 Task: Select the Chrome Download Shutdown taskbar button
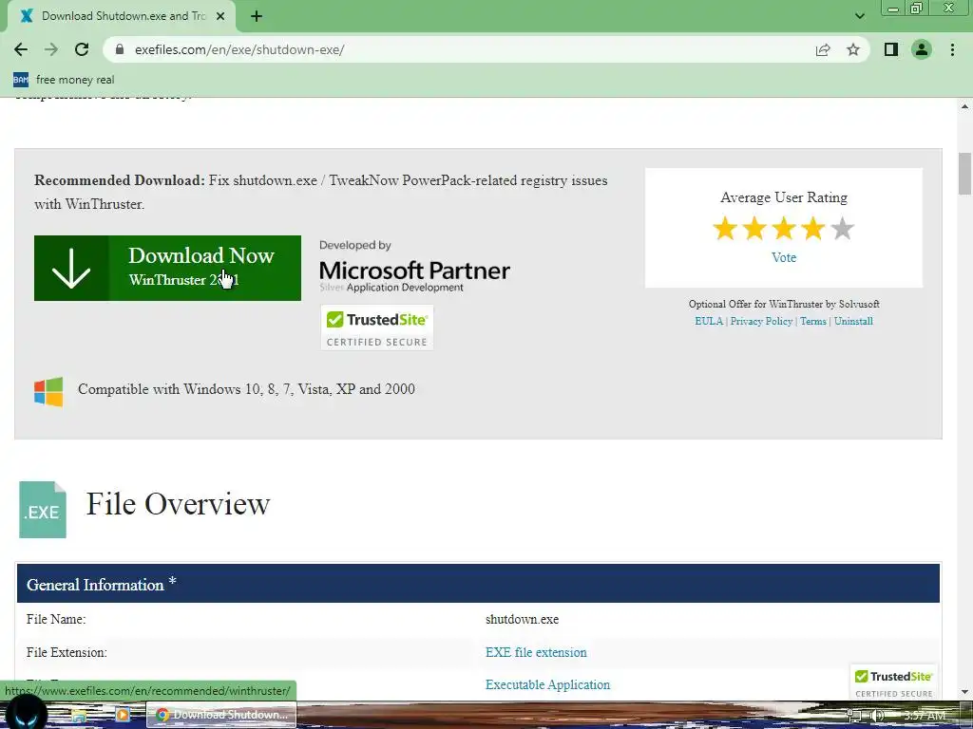point(221,715)
